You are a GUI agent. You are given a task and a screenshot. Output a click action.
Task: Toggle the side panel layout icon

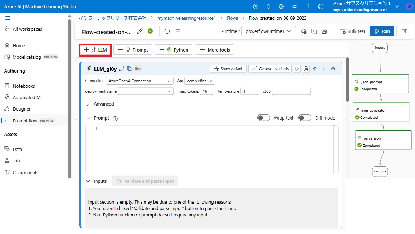(404, 31)
